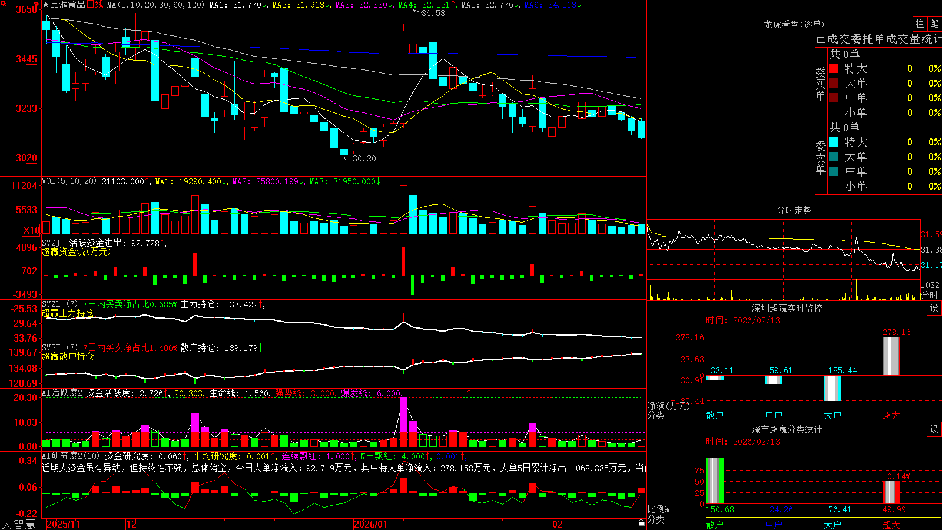Screen dimensions: 942x530
Task: Click the X10 volume scale box
Action: [x=31, y=230]
